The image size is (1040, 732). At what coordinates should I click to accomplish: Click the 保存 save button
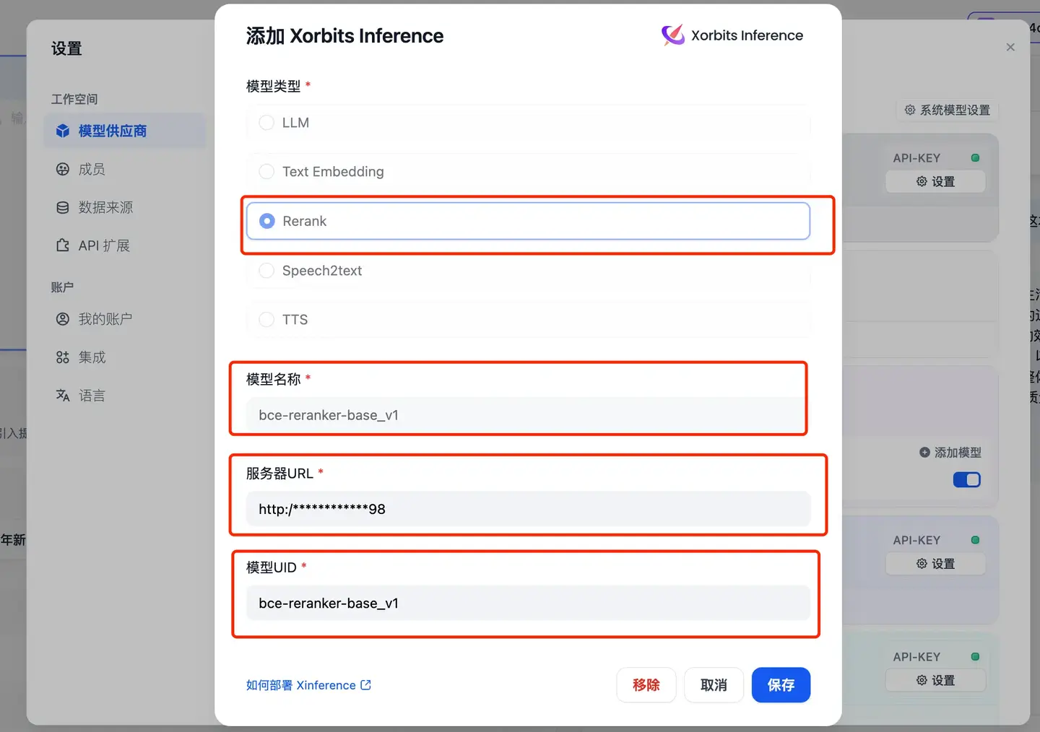point(781,684)
